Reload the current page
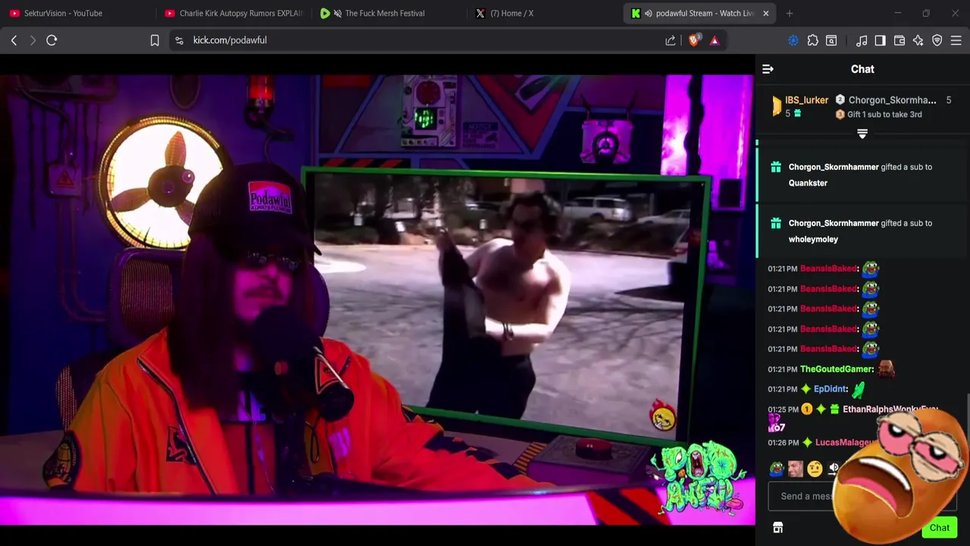Viewport: 970px width, 546px height. (x=52, y=40)
